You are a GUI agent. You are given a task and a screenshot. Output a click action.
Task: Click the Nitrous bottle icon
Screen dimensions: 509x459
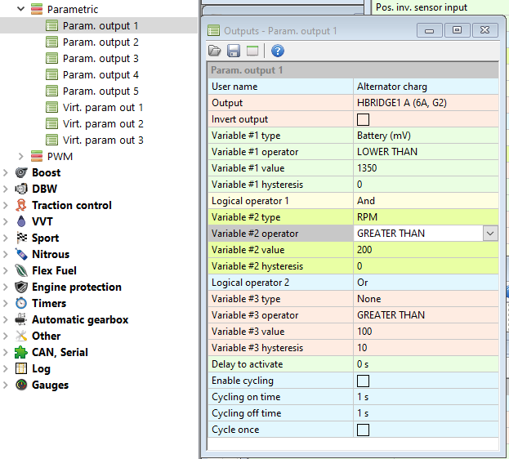[x=21, y=254]
